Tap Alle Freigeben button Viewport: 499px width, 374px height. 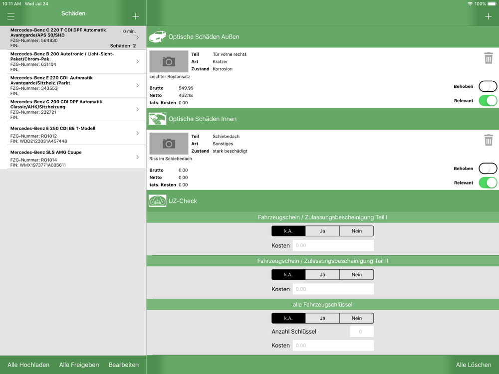click(79, 365)
